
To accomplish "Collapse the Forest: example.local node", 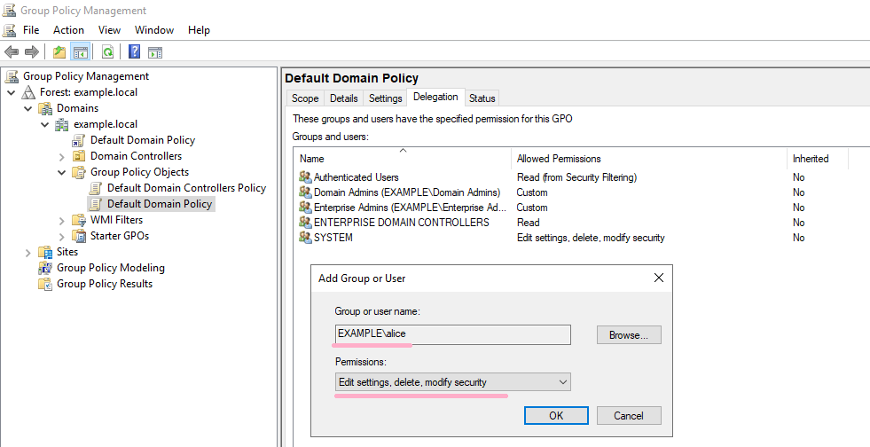I will 12,92.
